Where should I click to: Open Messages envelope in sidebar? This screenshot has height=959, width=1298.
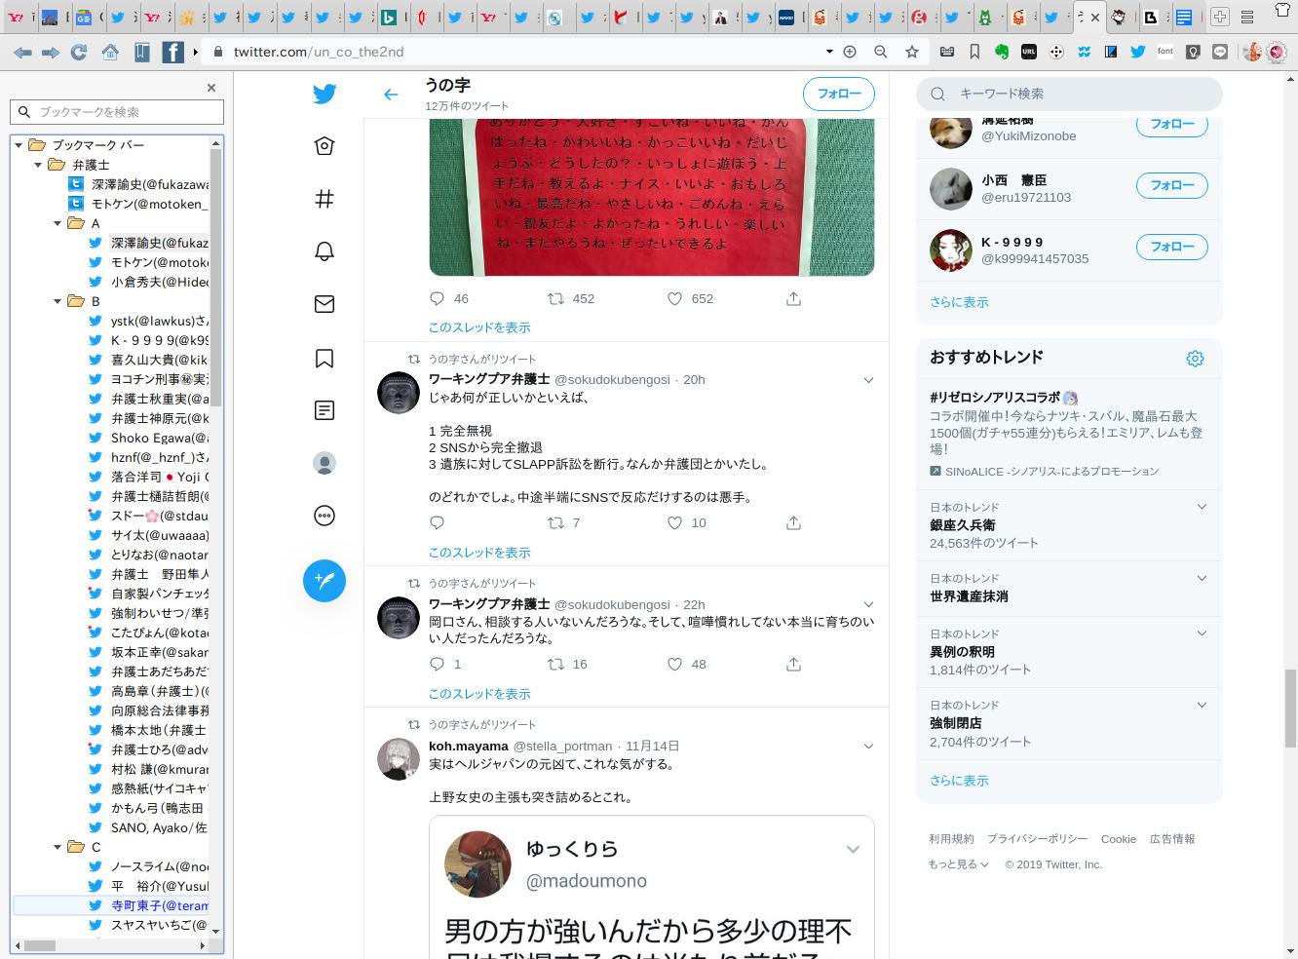click(x=324, y=304)
